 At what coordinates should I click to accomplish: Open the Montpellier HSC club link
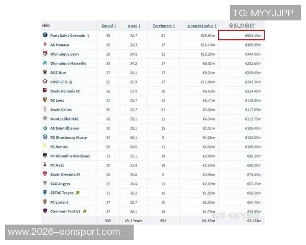coord(65,119)
